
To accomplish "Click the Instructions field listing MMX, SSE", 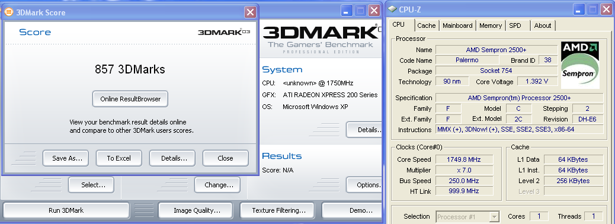I will point(519,129).
